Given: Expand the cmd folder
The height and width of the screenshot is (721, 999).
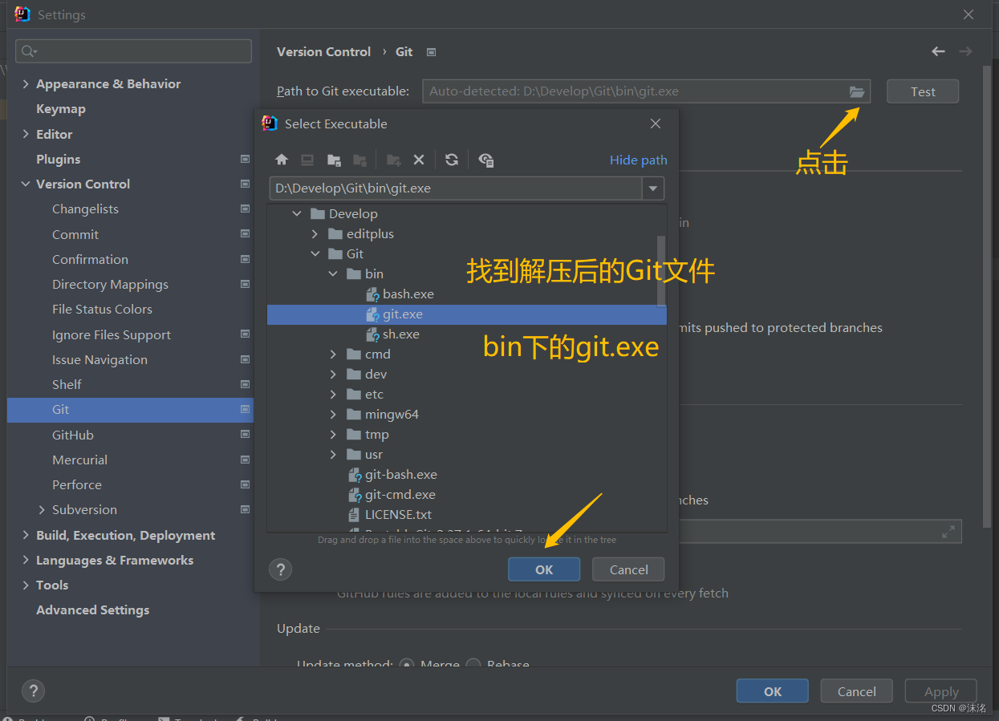Looking at the screenshot, I should (x=334, y=354).
